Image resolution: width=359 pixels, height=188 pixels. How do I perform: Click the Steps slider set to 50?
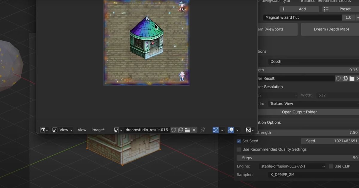tap(298, 158)
